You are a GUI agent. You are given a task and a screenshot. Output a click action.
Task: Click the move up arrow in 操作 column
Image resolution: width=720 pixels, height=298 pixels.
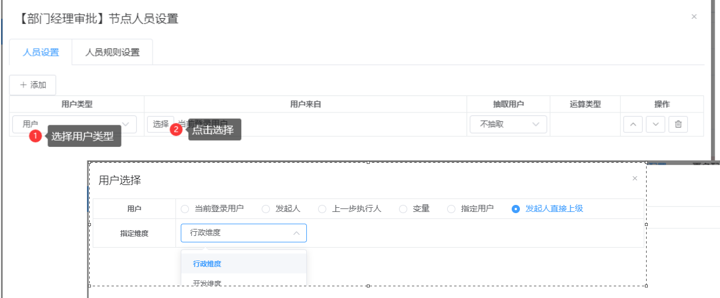633,124
